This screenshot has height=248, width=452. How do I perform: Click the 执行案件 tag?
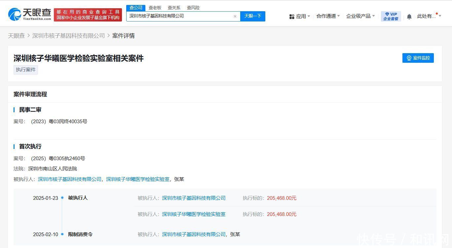26,70
